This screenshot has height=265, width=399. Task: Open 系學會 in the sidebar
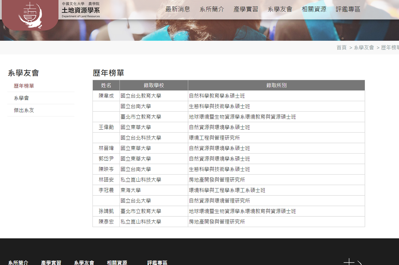pos(21,98)
